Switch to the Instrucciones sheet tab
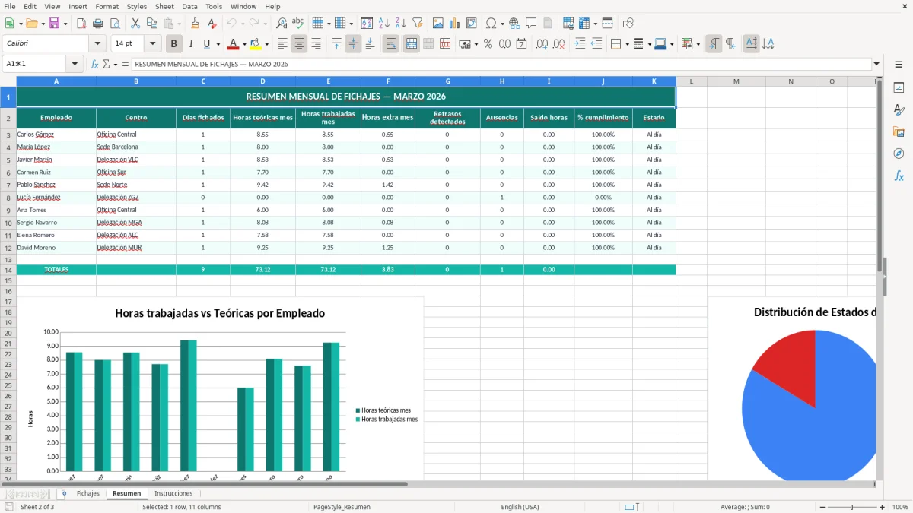This screenshot has height=513, width=913. [x=173, y=493]
